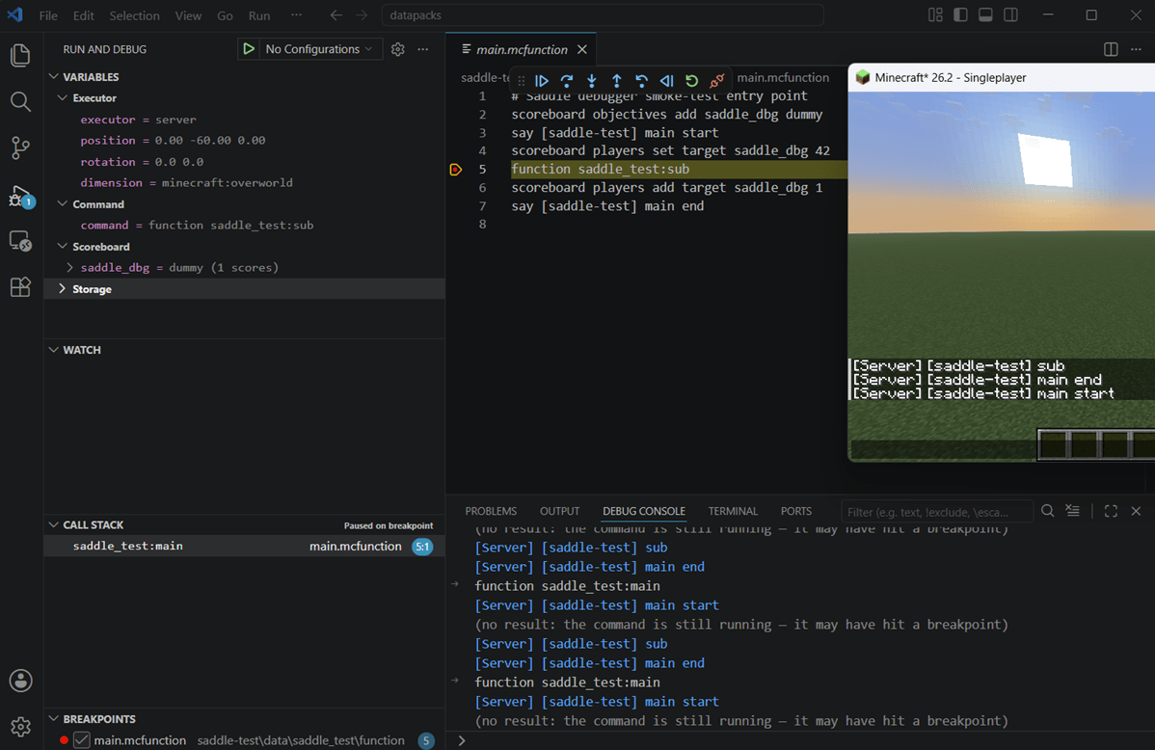Image resolution: width=1155 pixels, height=750 pixels.
Task: Click the Step Into debug icon
Action: [x=592, y=81]
